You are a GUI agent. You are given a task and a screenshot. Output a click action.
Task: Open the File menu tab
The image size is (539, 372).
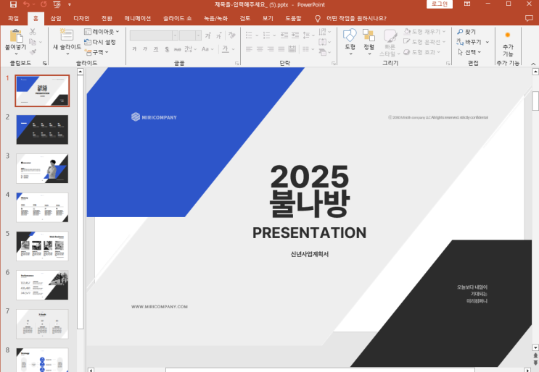pyautogui.click(x=13, y=18)
